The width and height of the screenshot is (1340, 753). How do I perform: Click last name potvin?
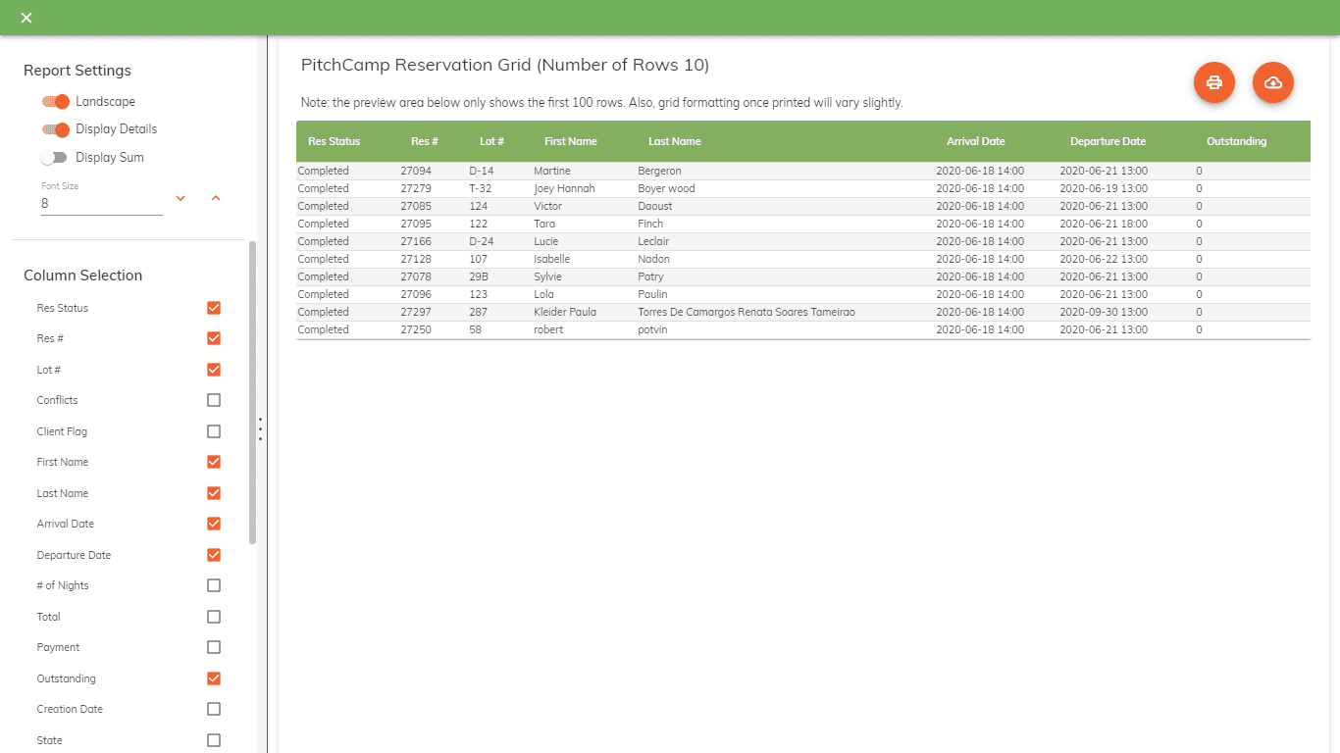652,329
